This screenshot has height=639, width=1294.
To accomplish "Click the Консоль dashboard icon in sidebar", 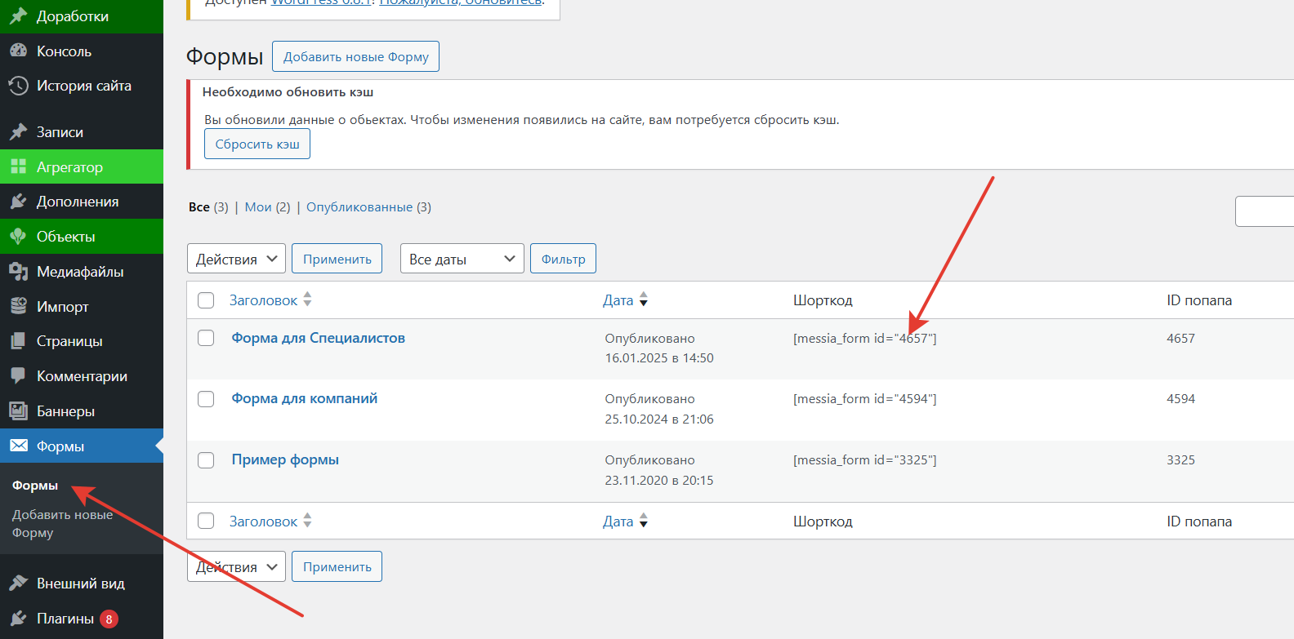I will [x=18, y=51].
